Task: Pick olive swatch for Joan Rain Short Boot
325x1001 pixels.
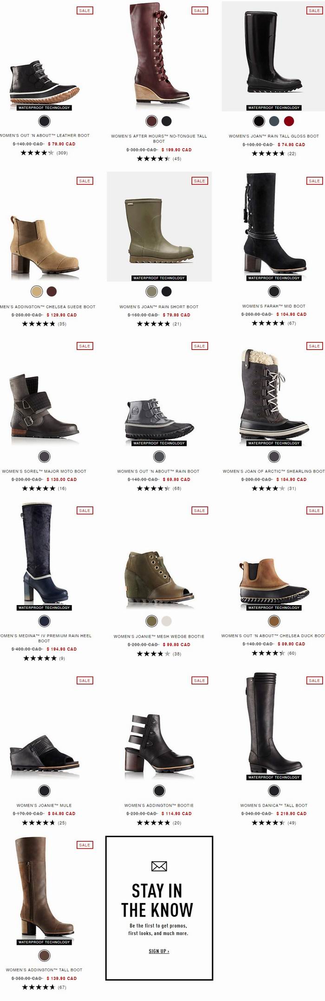Action: coord(152,291)
